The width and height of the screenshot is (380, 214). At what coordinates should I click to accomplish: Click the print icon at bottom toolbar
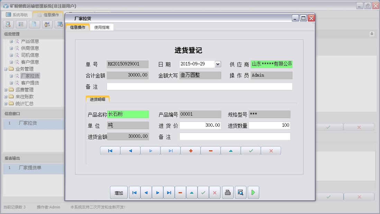click(228, 193)
